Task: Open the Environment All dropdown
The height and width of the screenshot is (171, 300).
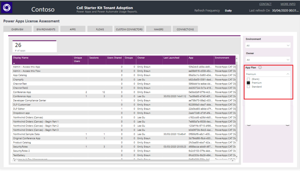Action: [268, 45]
